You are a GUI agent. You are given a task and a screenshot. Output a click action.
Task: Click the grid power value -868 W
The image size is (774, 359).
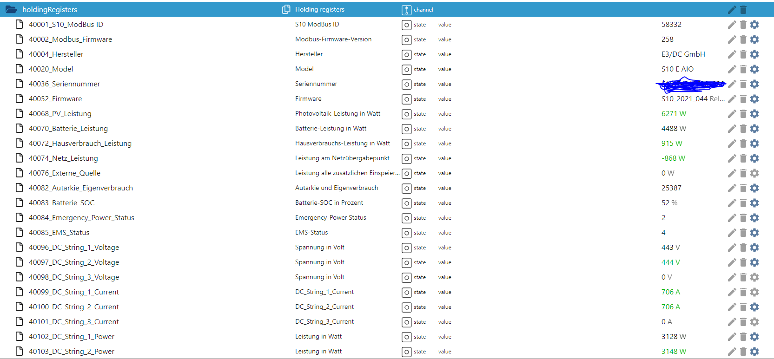pos(673,158)
